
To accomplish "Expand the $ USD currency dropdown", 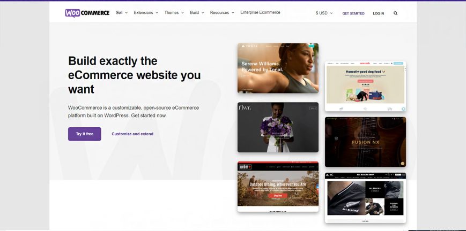I will (324, 13).
